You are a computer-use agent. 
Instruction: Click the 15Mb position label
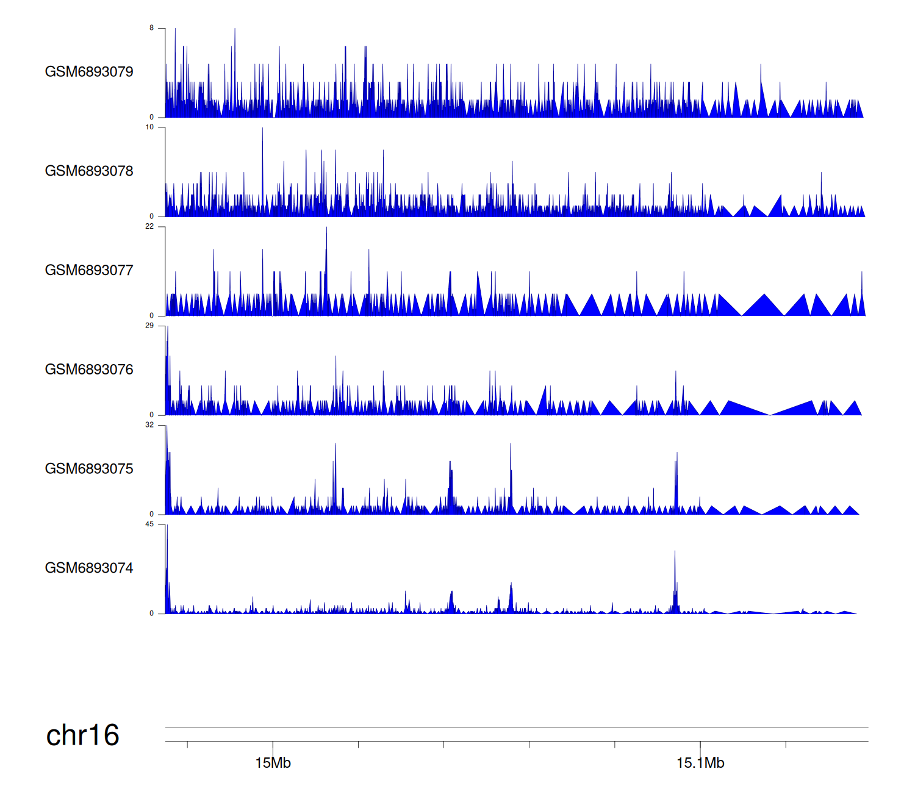tap(273, 764)
